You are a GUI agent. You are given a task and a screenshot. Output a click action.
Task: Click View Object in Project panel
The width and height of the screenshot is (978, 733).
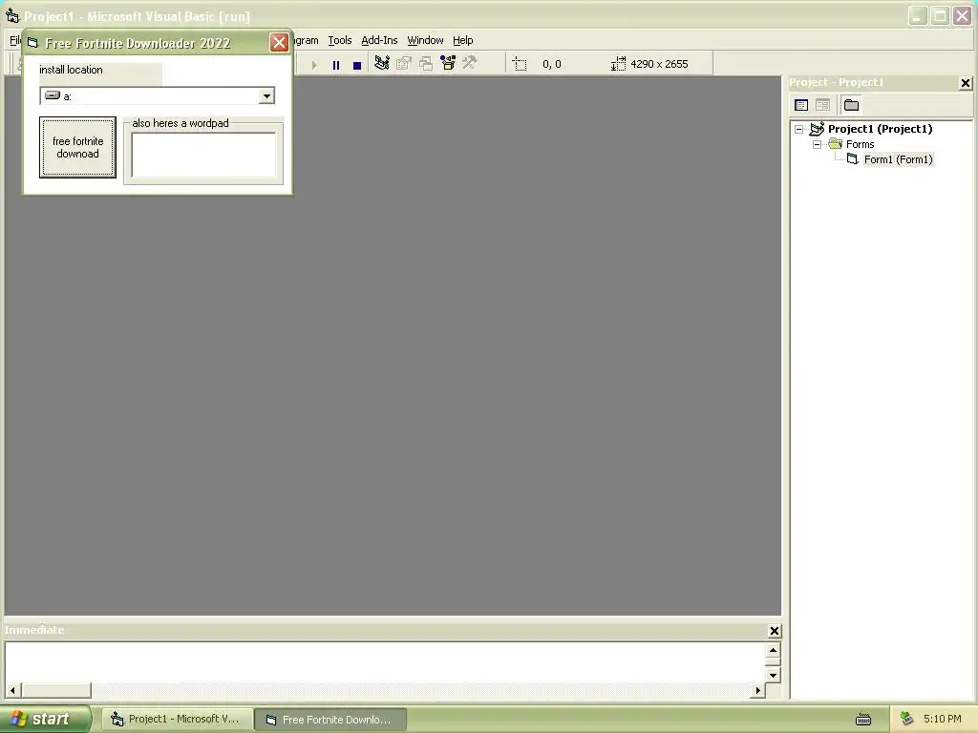pos(822,105)
